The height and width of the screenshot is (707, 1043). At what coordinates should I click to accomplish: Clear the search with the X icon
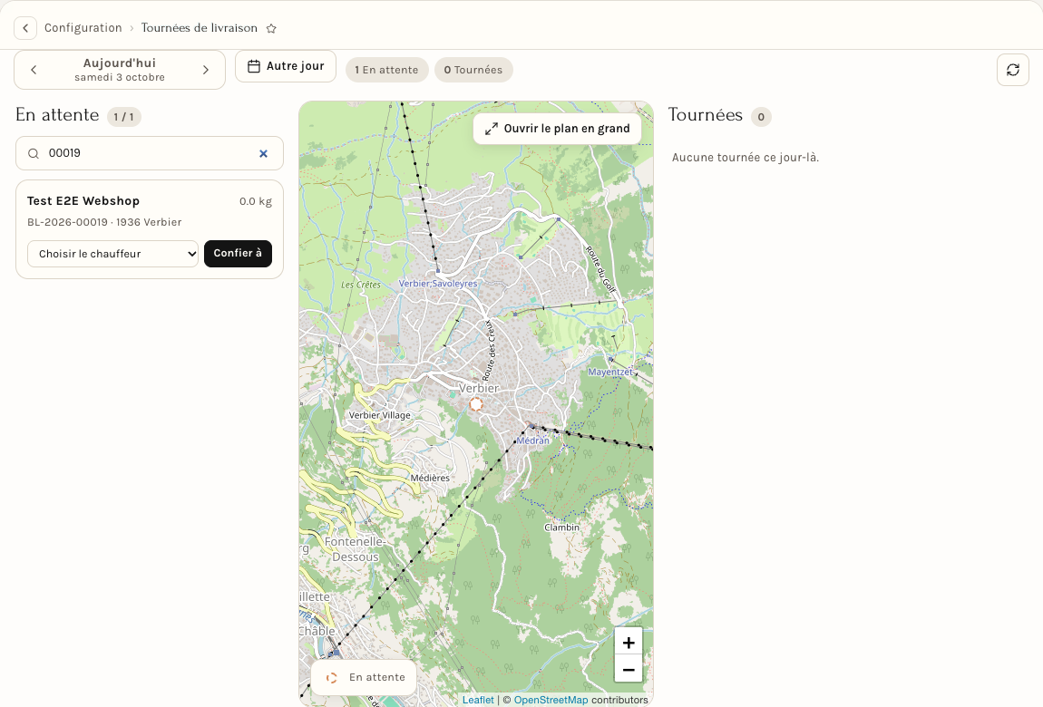[263, 153]
